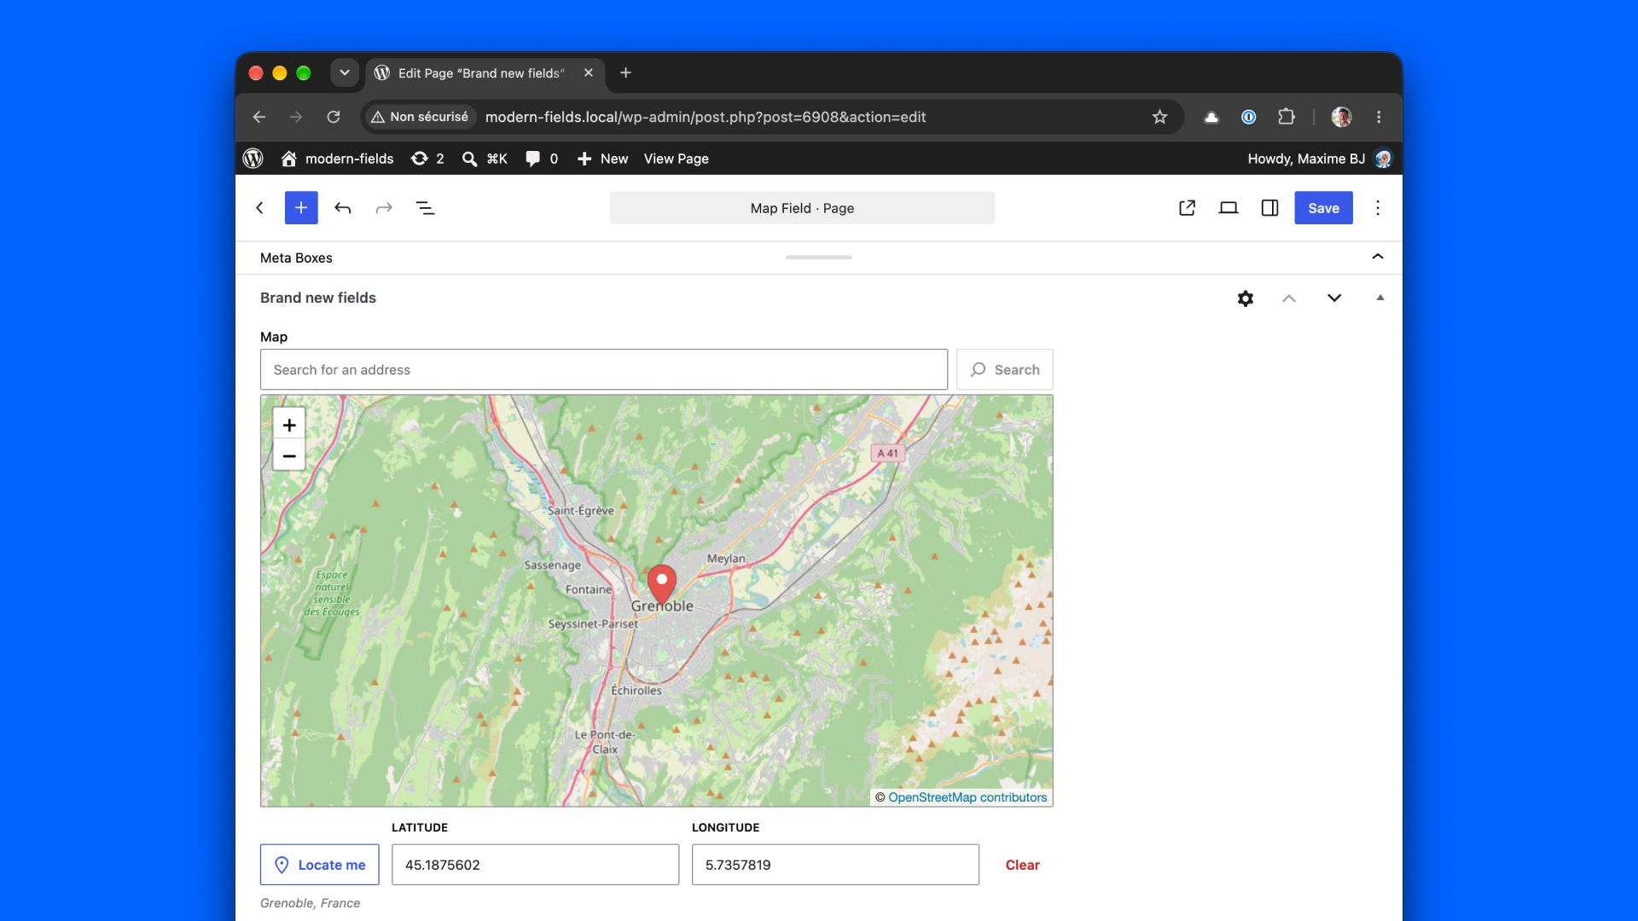
Task: Open OpenStreetMap contributors link
Action: (x=967, y=797)
